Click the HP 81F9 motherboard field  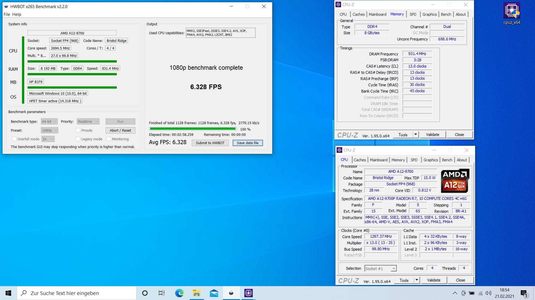pyautogui.click(x=36, y=82)
